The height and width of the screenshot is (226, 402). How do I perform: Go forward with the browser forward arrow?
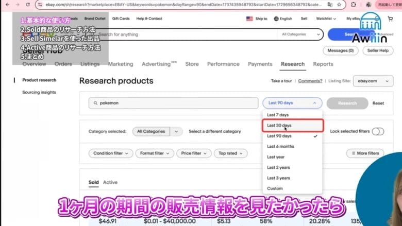(18, 5)
